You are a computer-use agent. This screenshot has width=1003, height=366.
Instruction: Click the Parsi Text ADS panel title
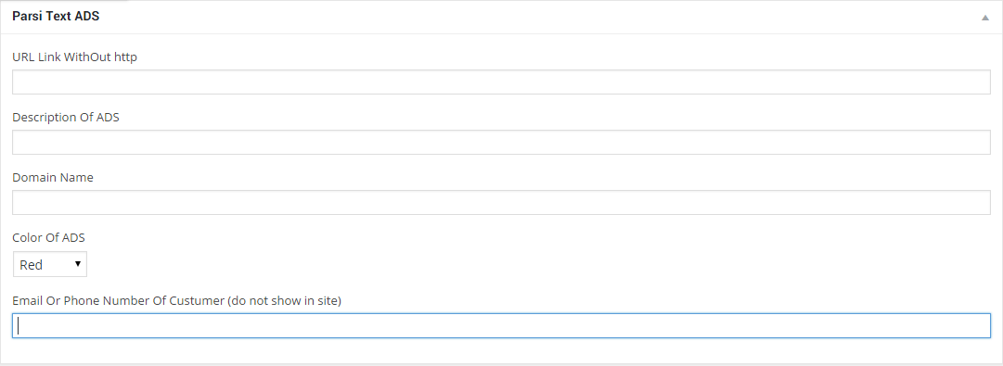[56, 17]
